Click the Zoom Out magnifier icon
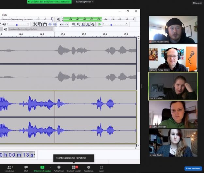Image resolution: width=204 pixels, height=173 pixels. point(79,24)
